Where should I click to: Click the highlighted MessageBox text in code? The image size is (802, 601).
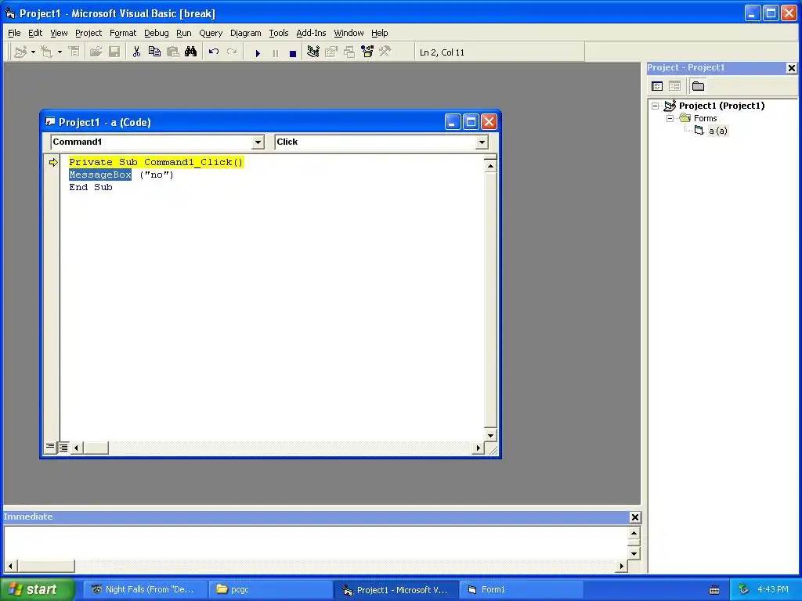coord(100,175)
